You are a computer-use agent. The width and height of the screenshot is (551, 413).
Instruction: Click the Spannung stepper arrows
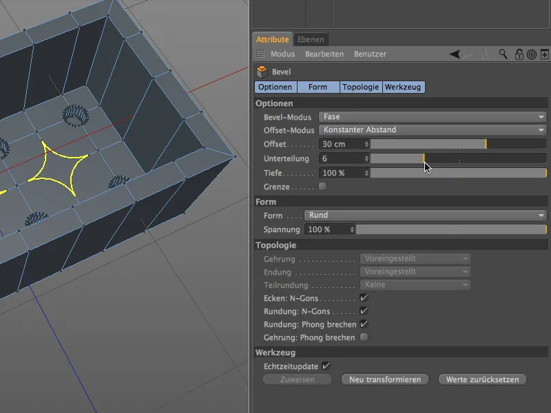[x=352, y=230]
